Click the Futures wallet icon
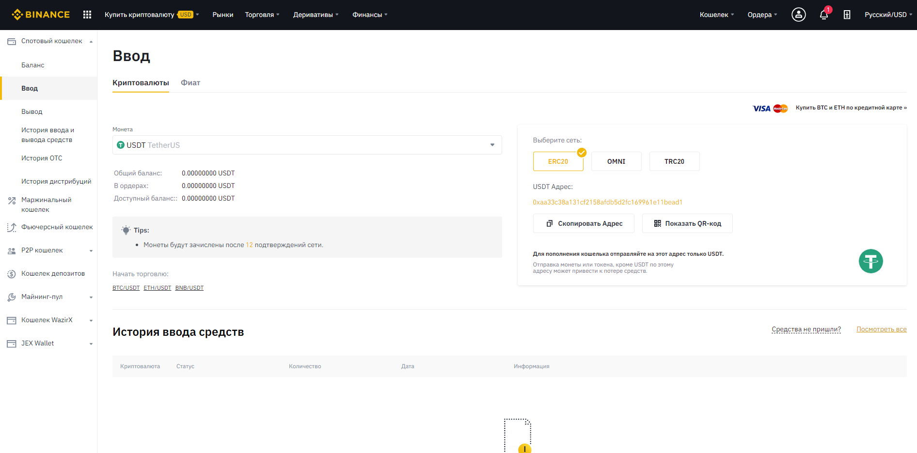The image size is (917, 453). point(12,227)
